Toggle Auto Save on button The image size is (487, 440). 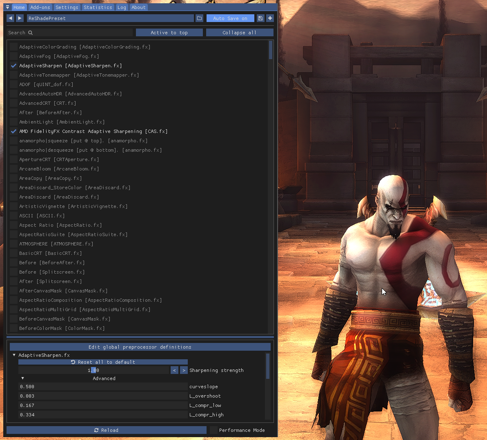[x=230, y=18]
